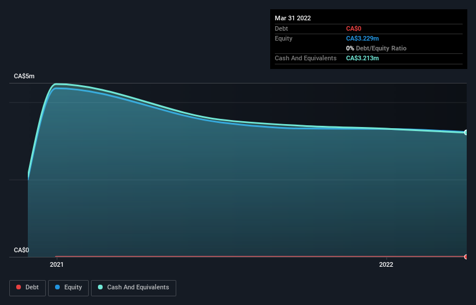This screenshot has width=476, height=305.
Task: Click Cash And Equivalents label in tooltip
Action: 306,58
